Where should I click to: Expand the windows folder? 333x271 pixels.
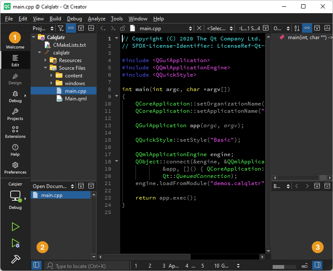(51, 83)
